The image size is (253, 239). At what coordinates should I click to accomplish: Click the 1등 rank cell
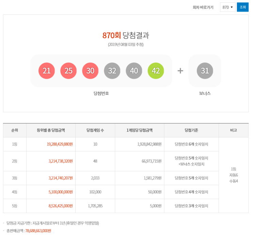(x=15, y=144)
